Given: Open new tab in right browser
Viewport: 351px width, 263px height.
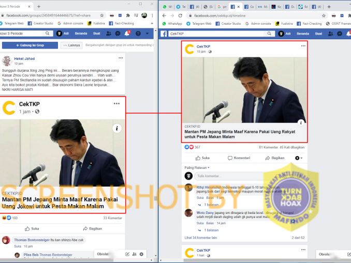Looking at the screenshot, I should pyautogui.click(x=329, y=7).
